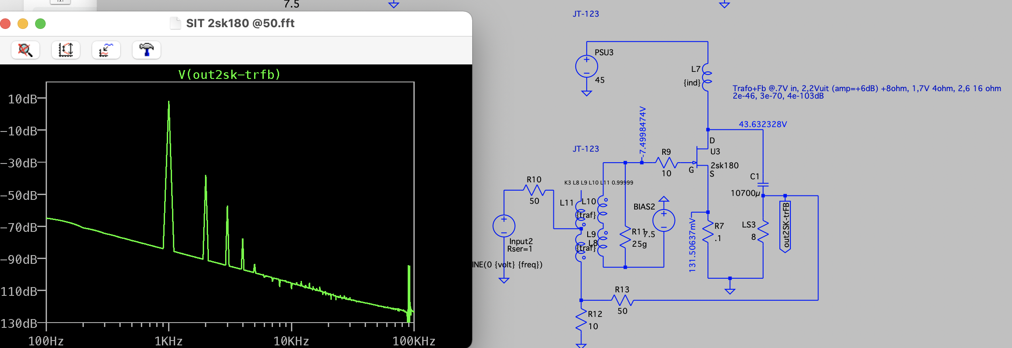Select resistor R9 zigzag symbol
The width and height of the screenshot is (1012, 348).
click(x=667, y=163)
